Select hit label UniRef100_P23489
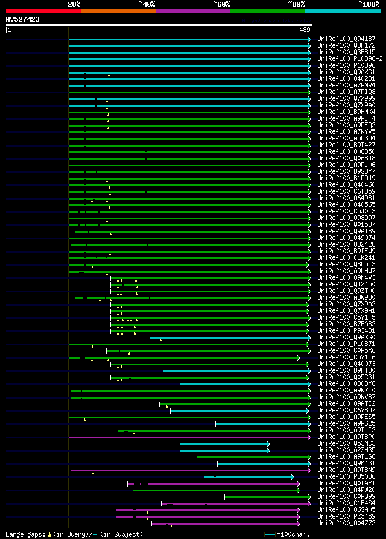The image size is (386, 539). [x=346, y=517]
